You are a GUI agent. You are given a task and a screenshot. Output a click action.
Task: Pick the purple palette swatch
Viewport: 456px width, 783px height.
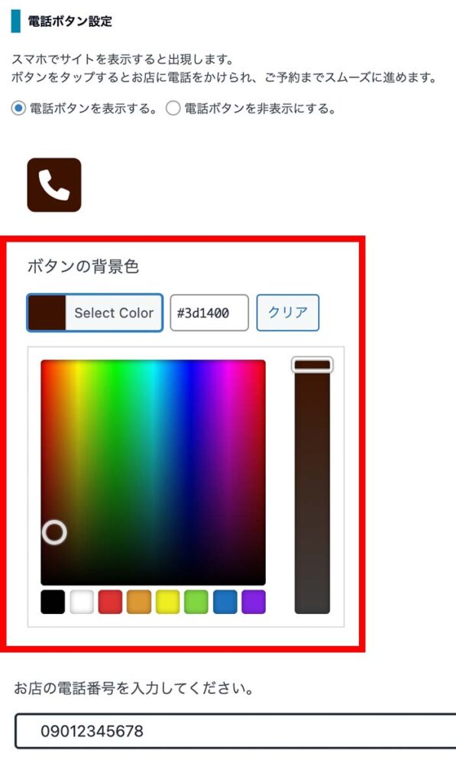(254, 602)
